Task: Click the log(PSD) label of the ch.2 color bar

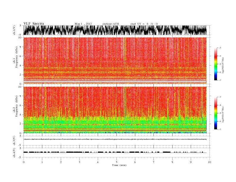Action: [x=223, y=114]
